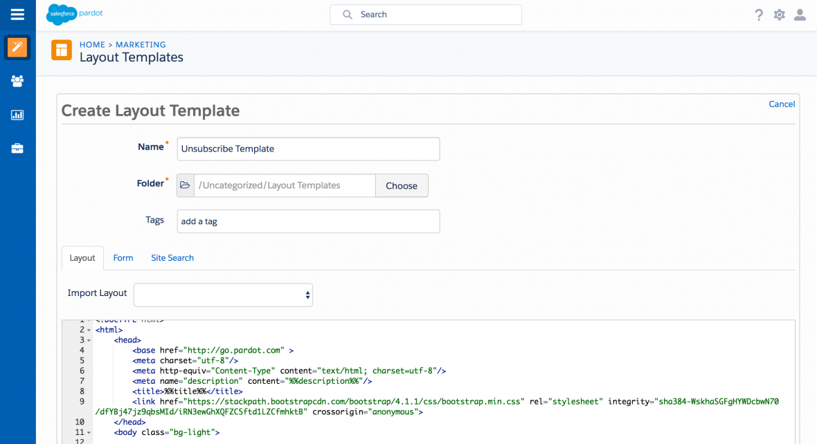Open the Admin briefcase icon in sidebar
817x444 pixels.
[x=17, y=148]
